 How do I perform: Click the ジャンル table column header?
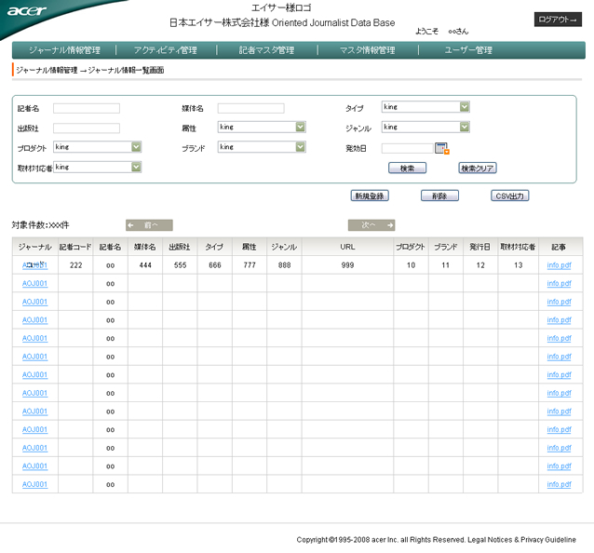pyautogui.click(x=284, y=247)
